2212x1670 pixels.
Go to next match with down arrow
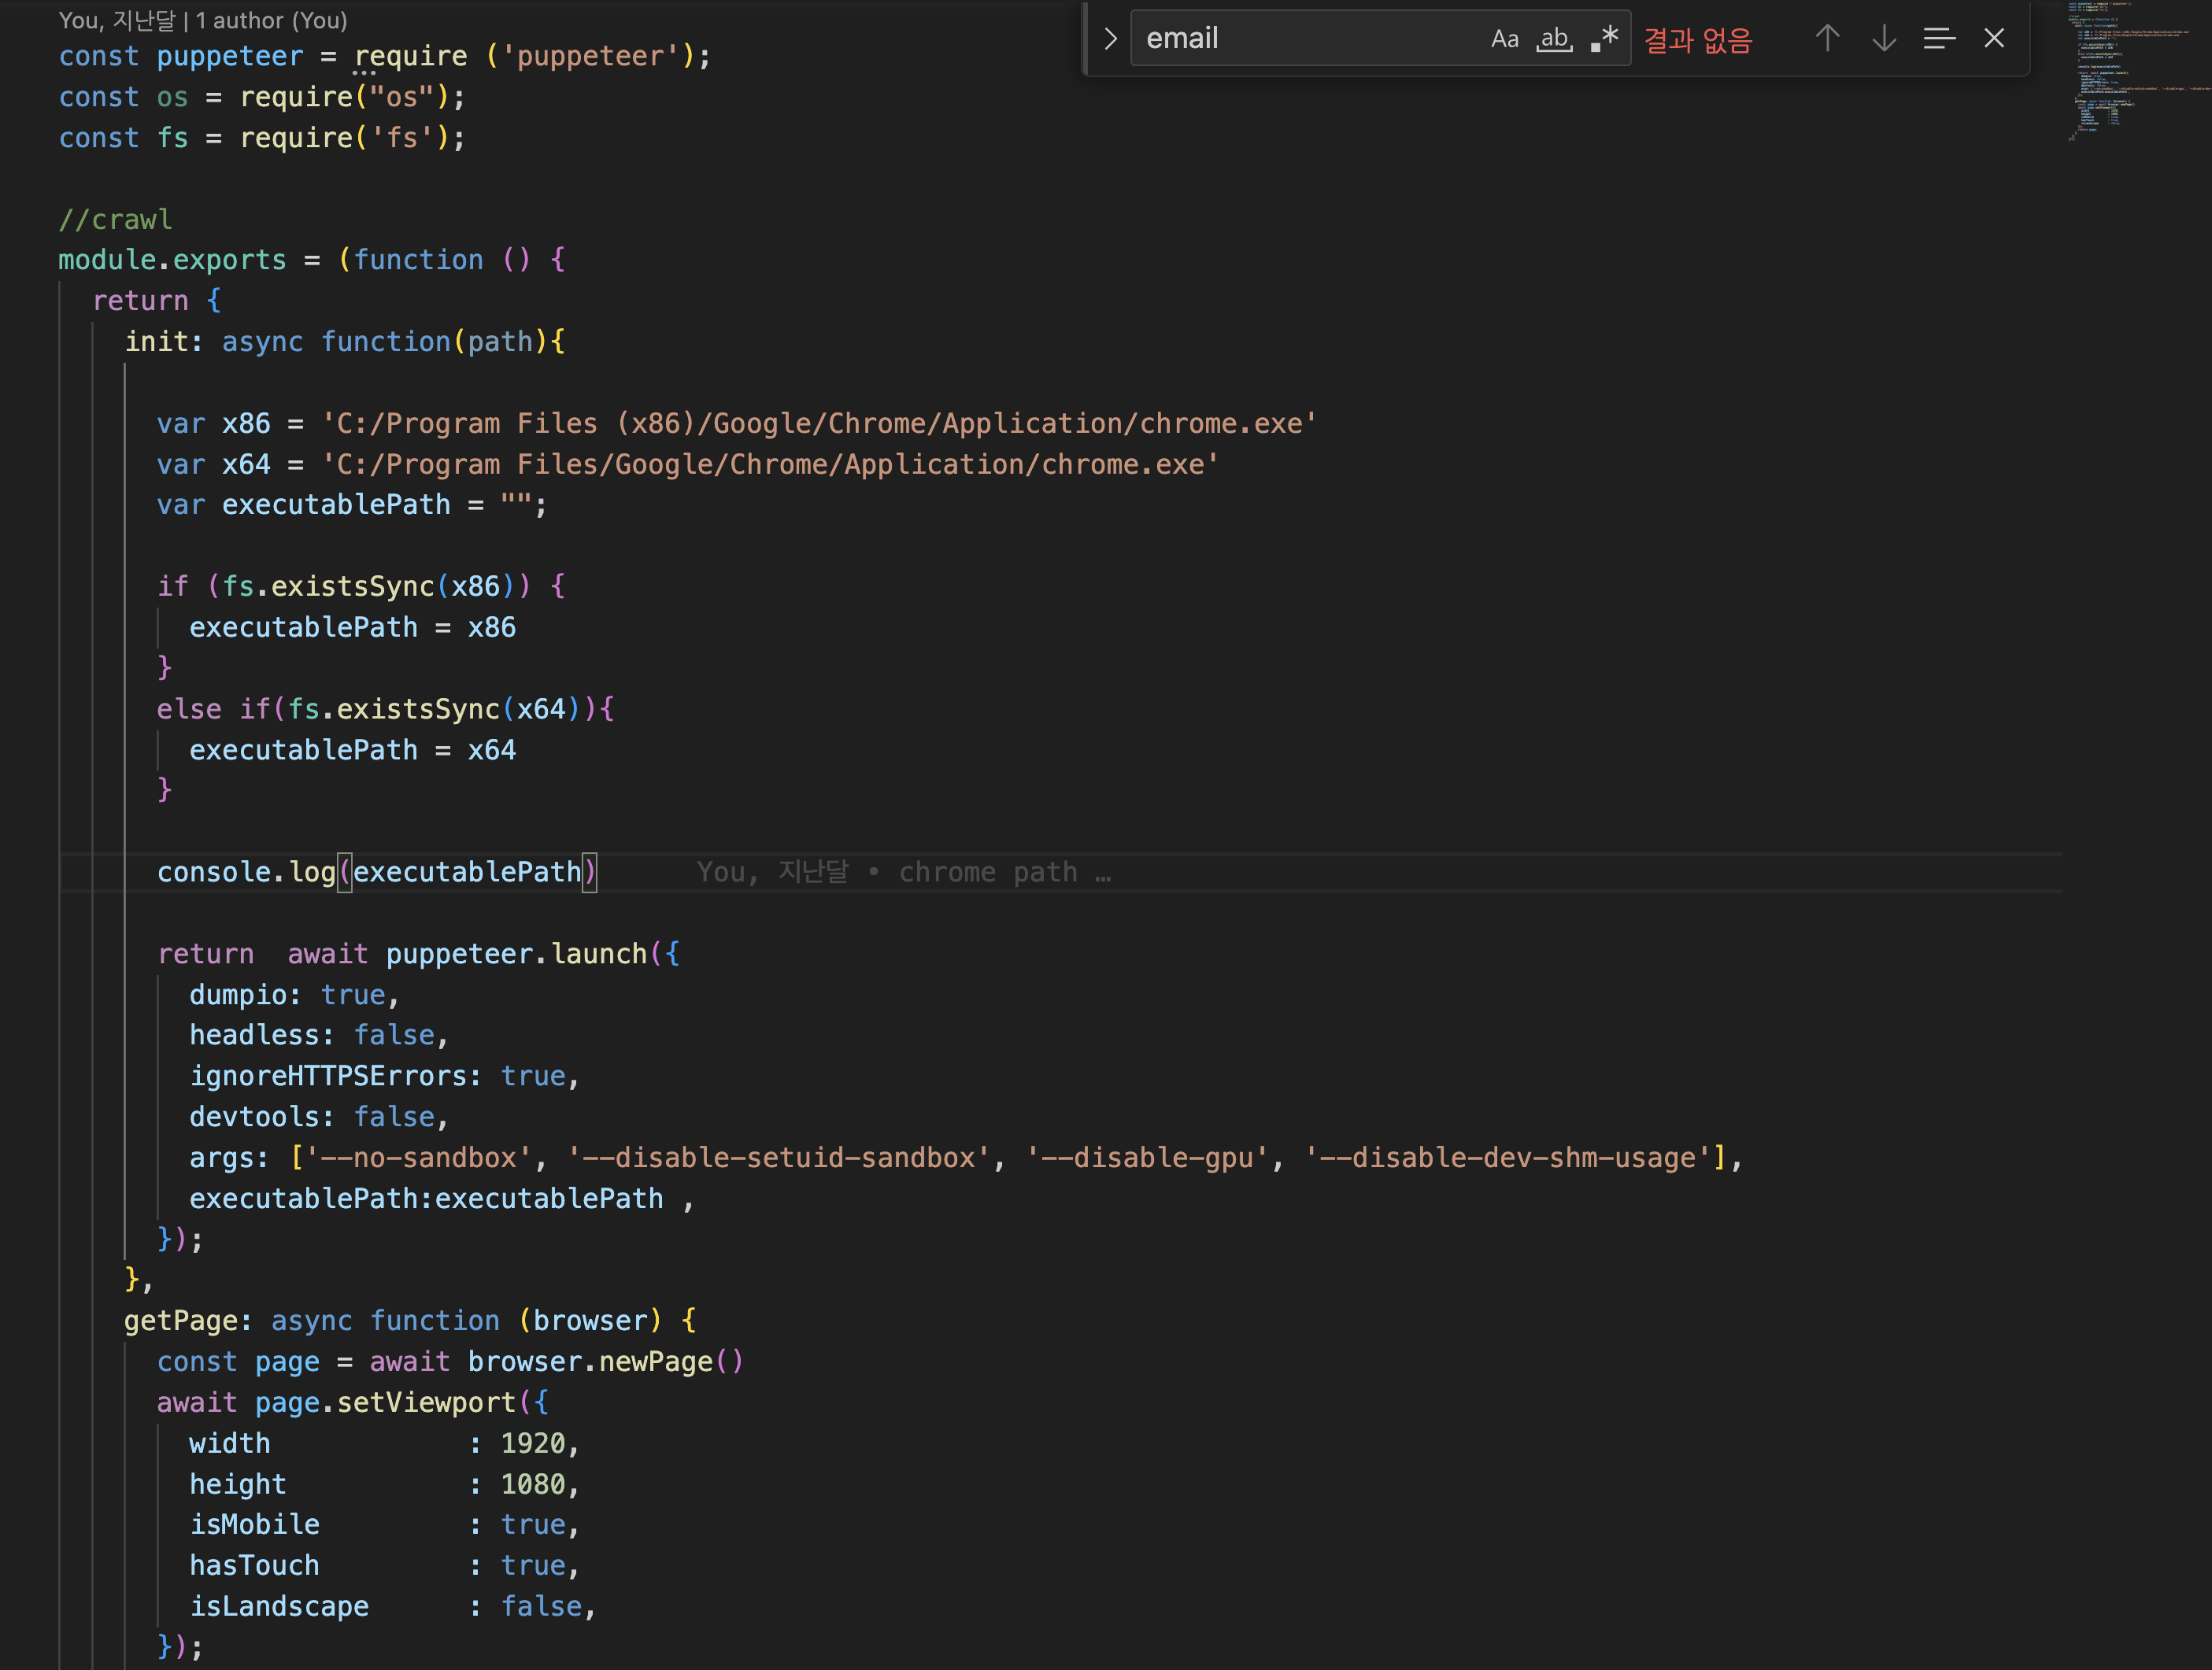pos(1884,39)
